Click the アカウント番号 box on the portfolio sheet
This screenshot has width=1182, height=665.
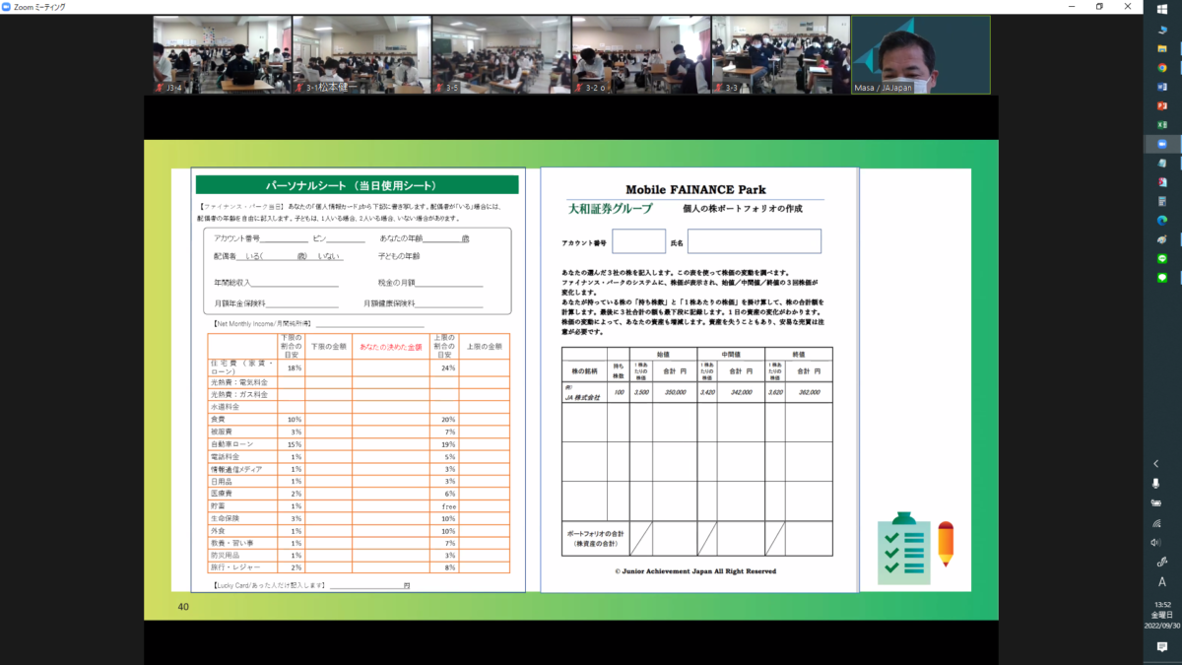(x=639, y=241)
